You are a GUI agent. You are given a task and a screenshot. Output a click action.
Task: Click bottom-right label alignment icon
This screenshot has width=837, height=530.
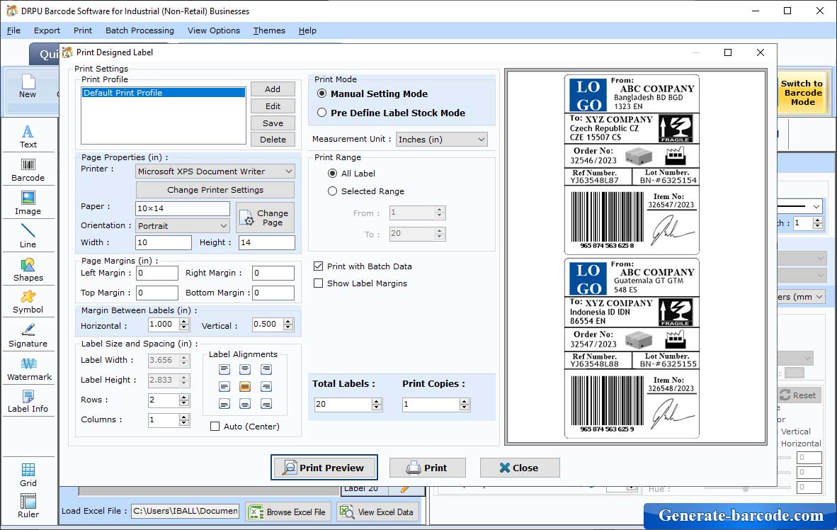pos(266,404)
